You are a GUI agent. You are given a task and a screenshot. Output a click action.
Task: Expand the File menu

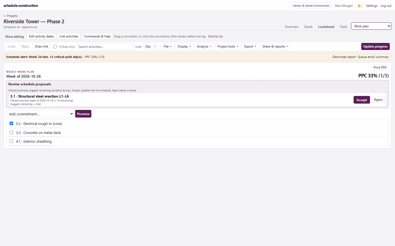coord(168,46)
